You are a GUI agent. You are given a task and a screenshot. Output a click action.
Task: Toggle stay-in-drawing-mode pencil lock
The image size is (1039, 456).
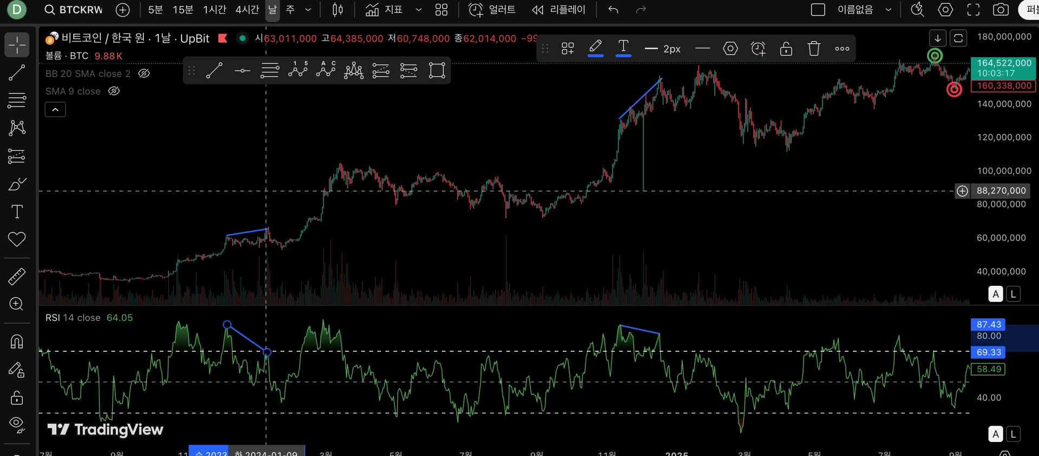(x=17, y=370)
